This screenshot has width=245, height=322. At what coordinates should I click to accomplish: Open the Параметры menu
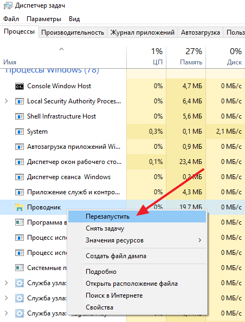44,19
